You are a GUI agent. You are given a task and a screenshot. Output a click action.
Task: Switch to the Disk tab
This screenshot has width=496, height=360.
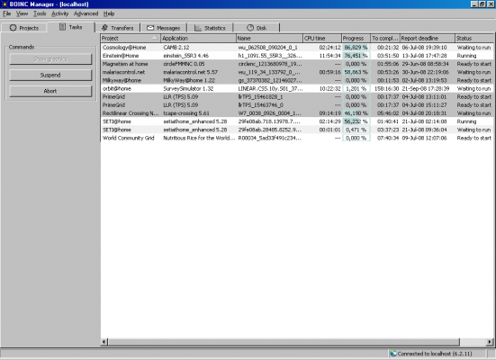(x=257, y=28)
